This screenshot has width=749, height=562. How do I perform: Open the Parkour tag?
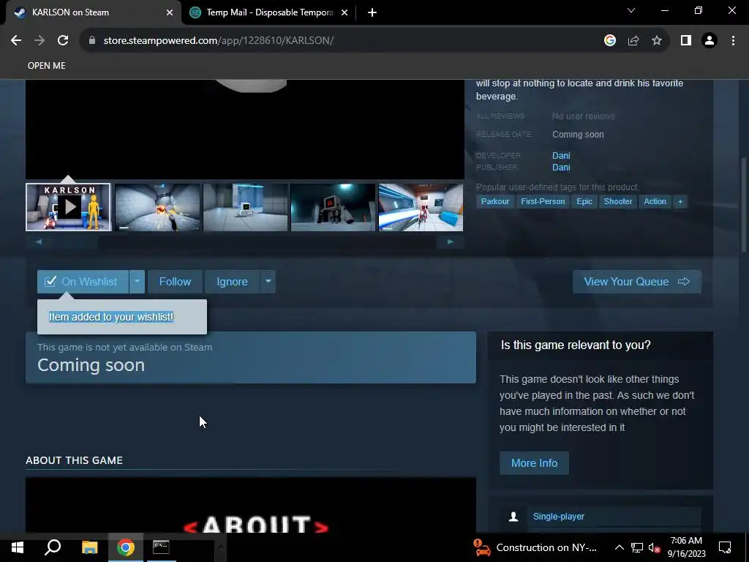coord(495,201)
